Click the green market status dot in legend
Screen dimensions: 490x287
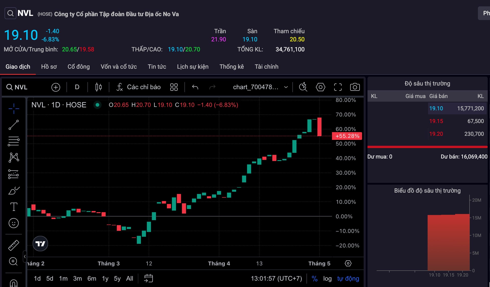(x=97, y=105)
